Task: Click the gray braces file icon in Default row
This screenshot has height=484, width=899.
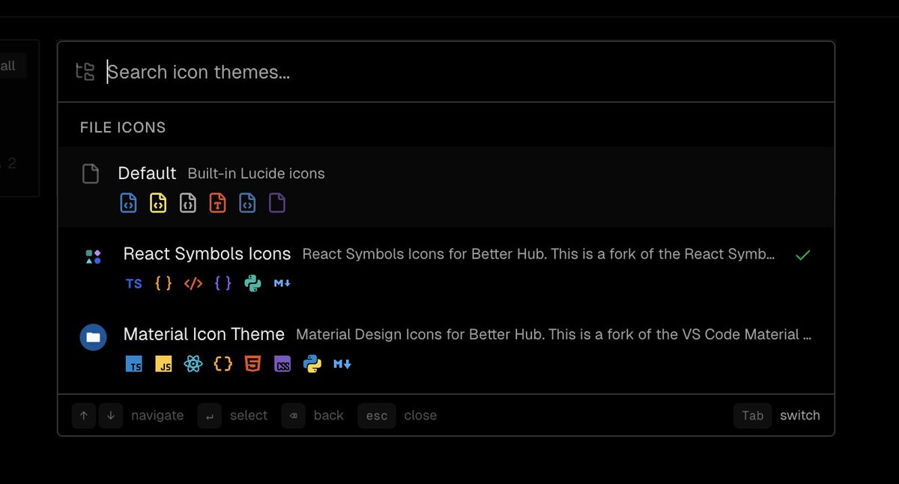Action: [x=188, y=203]
